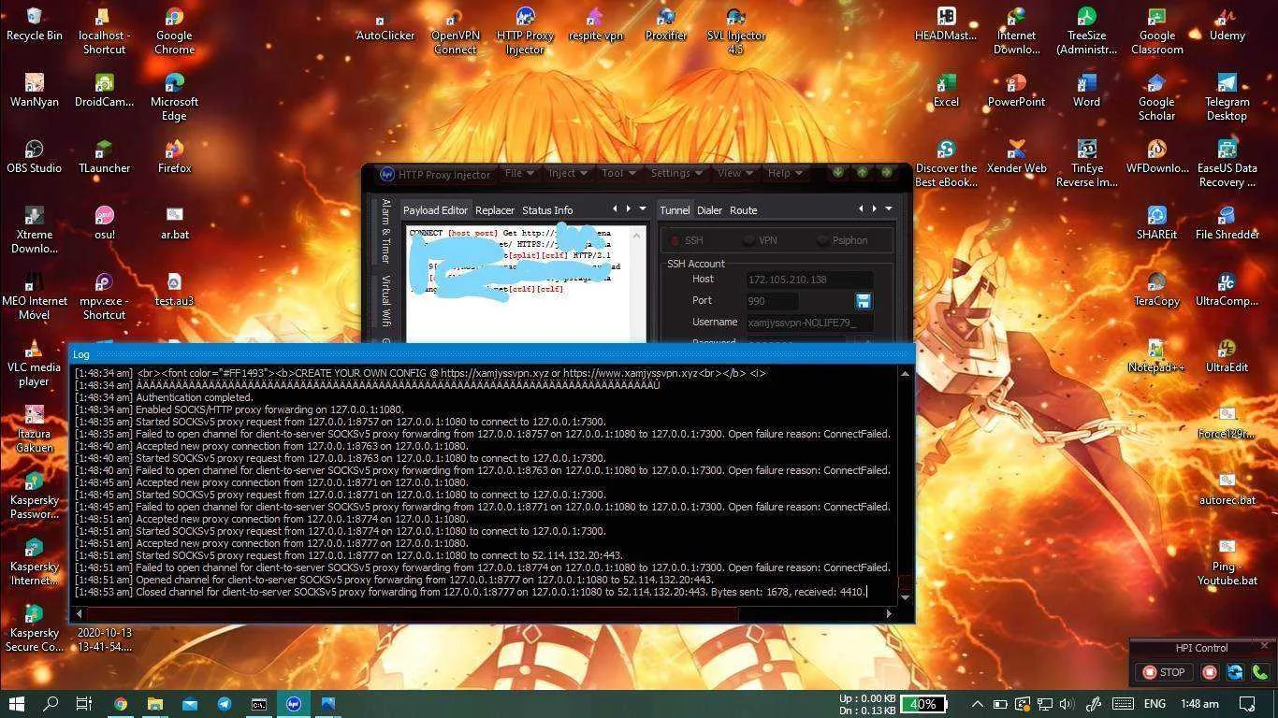Click the right tab scroll arrow in Tunnel panel
The height and width of the screenshot is (718, 1278).
click(x=874, y=208)
